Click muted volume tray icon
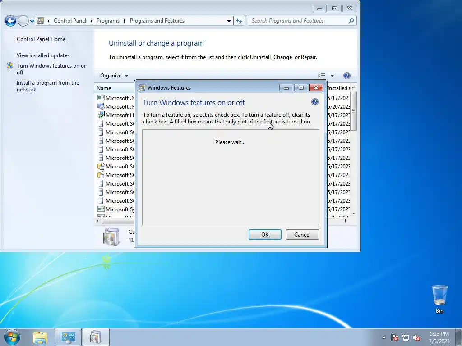 pyautogui.click(x=416, y=337)
